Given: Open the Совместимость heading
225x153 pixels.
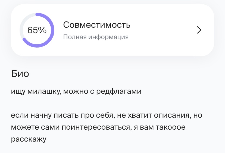Looking at the screenshot, I should [x=97, y=25].
